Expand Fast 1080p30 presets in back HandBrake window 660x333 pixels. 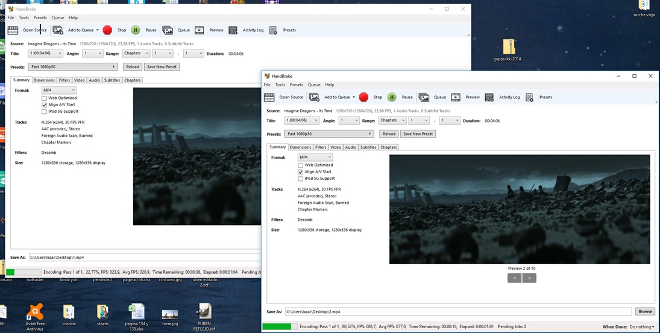[x=73, y=66]
